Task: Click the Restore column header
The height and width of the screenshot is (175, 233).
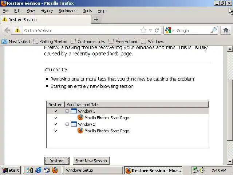Action: click(x=55, y=105)
